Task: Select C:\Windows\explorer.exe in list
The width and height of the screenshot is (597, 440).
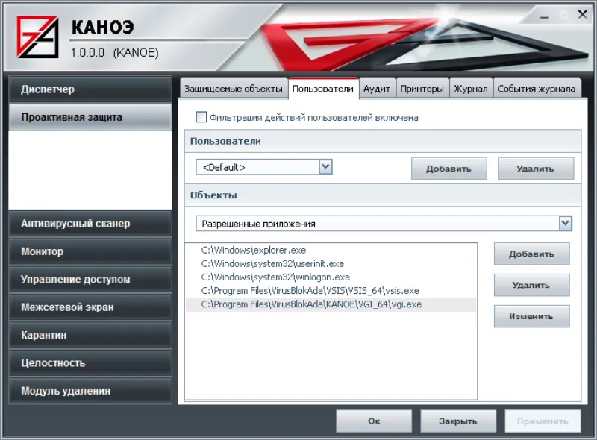Action: pyautogui.click(x=331, y=250)
